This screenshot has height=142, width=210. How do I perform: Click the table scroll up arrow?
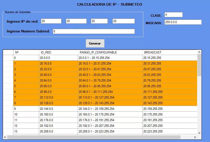click(x=199, y=52)
